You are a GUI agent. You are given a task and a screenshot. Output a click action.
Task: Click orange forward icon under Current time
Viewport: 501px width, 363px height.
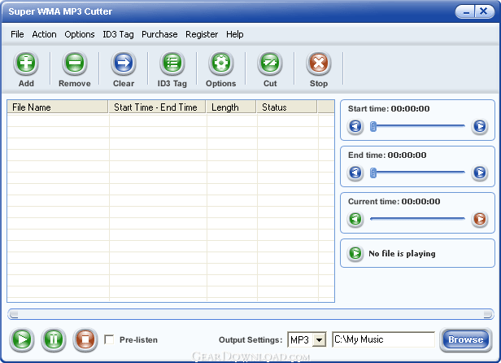click(480, 219)
